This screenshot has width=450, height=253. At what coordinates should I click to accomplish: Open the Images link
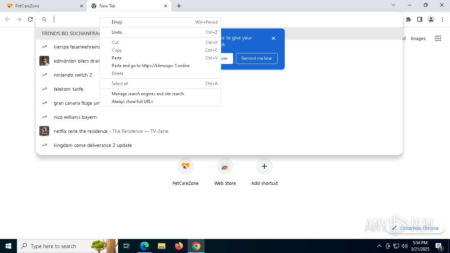[418, 39]
